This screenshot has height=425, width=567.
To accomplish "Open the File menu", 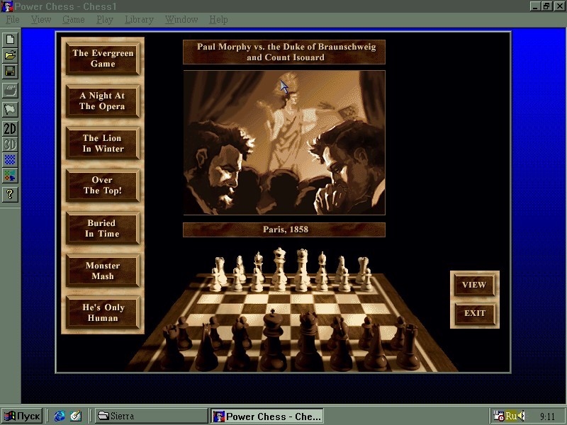I will pyautogui.click(x=13, y=20).
